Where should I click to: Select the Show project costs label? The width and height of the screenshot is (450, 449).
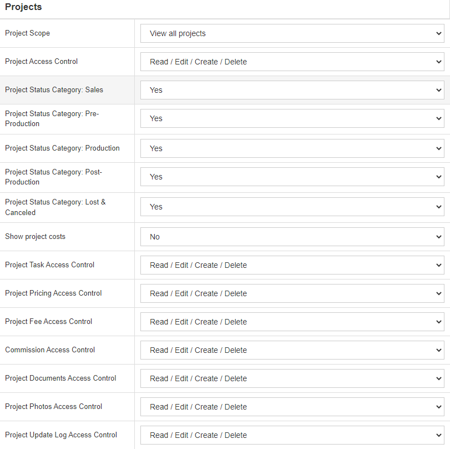coord(35,237)
